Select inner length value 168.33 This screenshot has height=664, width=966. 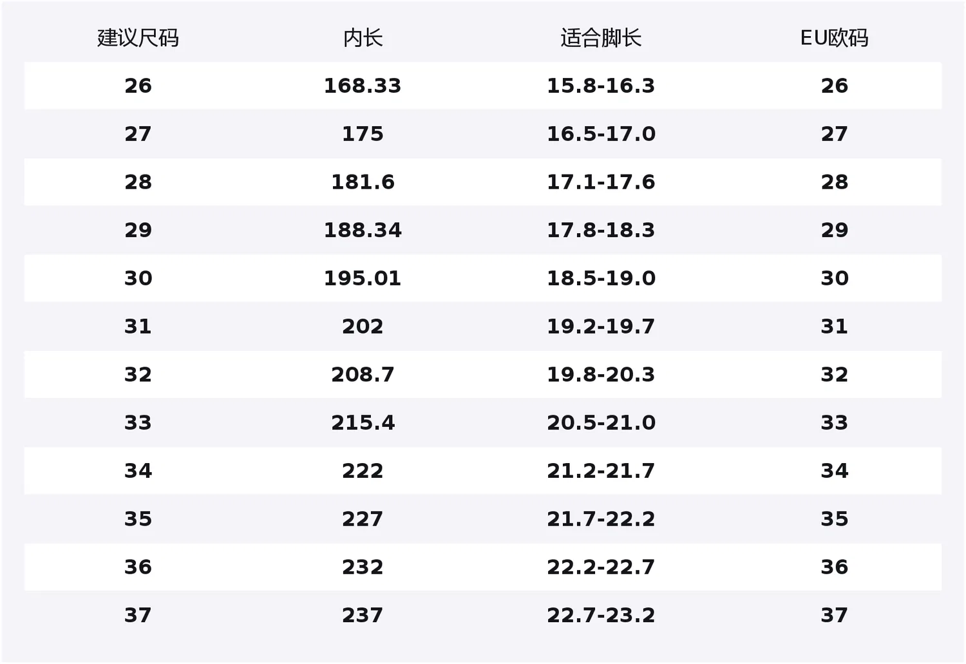[363, 86]
